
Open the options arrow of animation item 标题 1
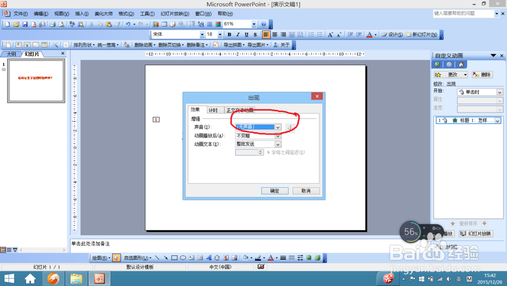(497, 120)
